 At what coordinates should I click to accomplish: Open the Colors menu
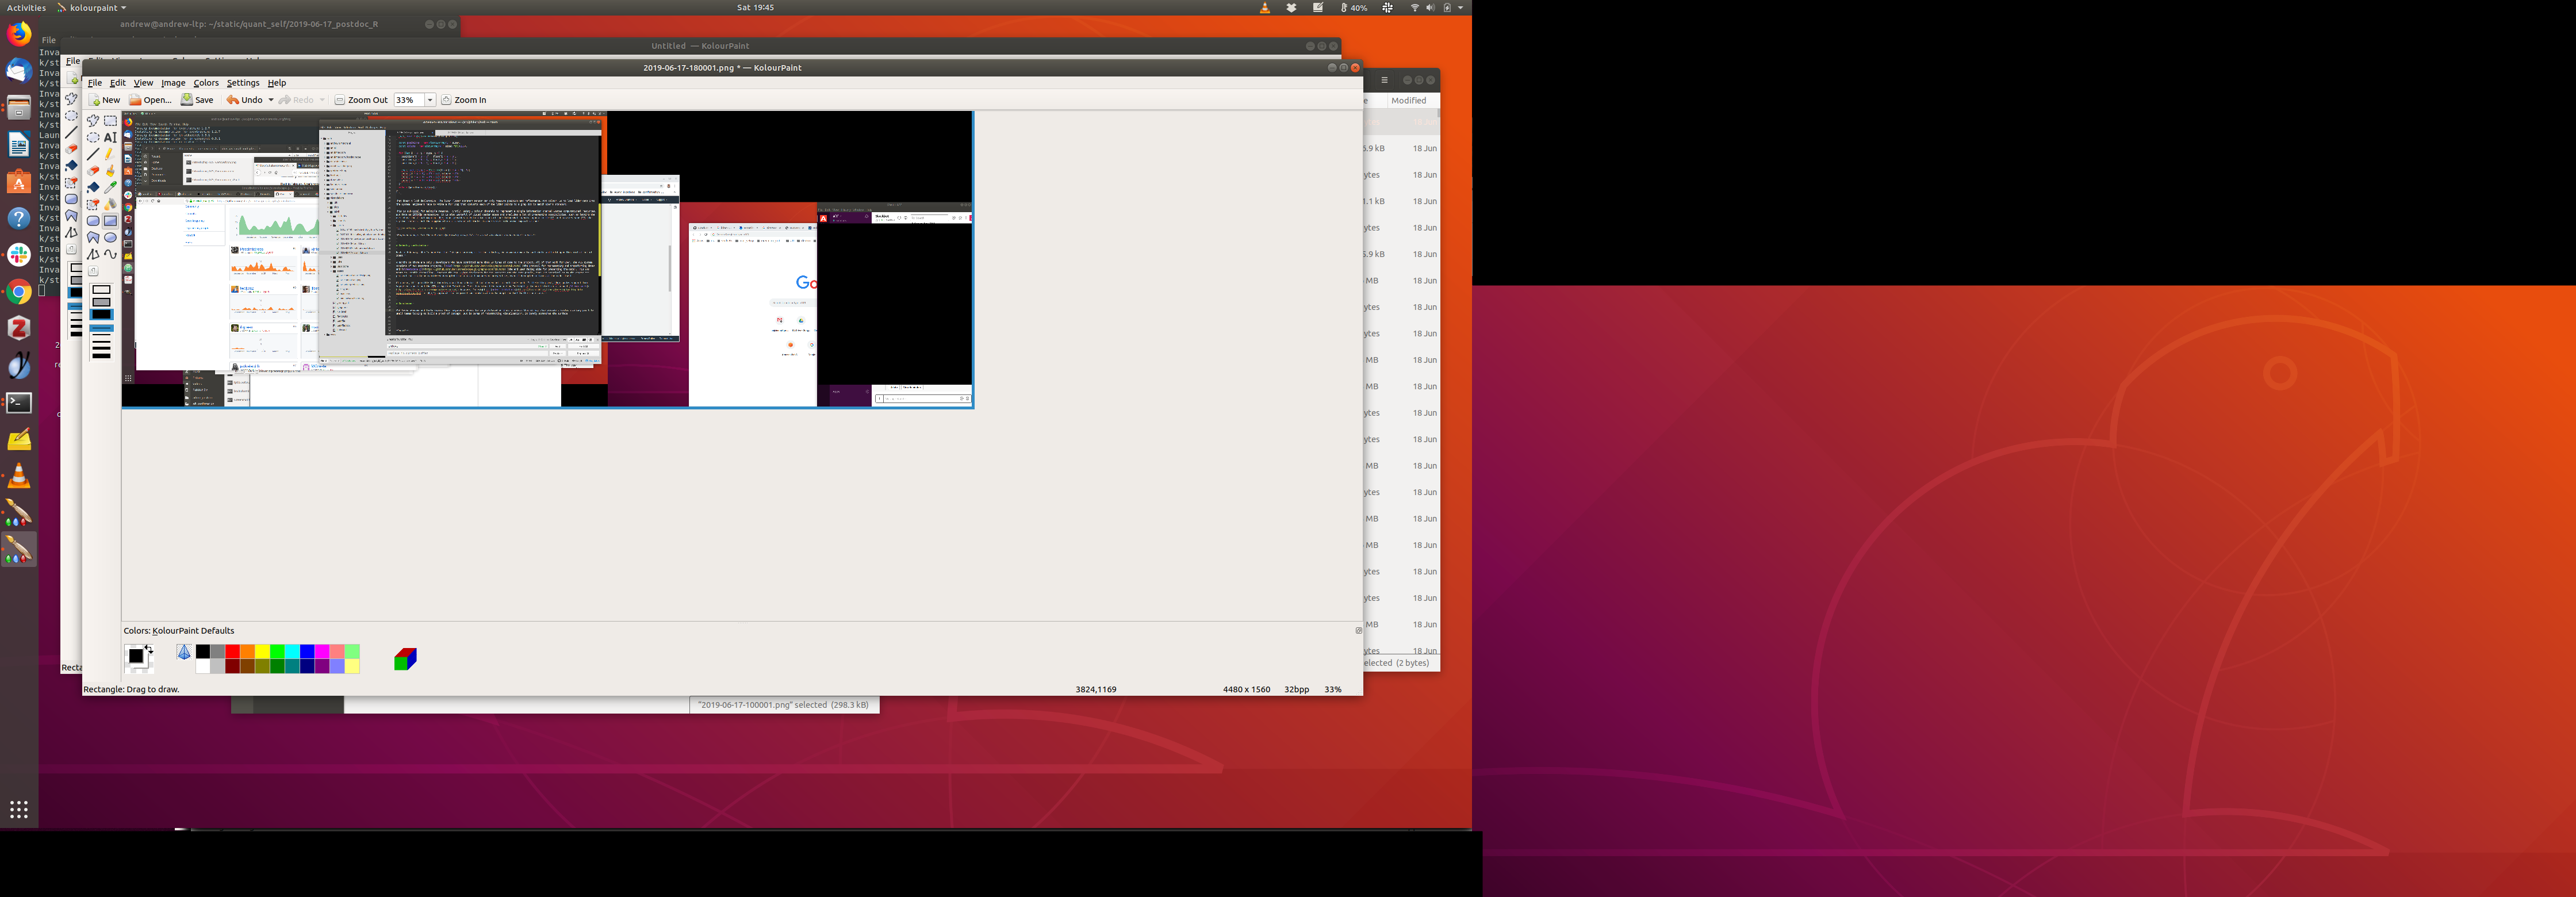(206, 83)
